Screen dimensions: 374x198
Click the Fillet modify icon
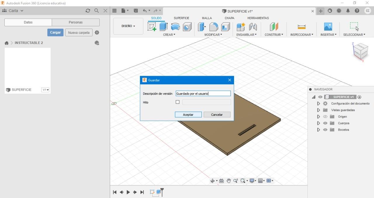point(214,27)
